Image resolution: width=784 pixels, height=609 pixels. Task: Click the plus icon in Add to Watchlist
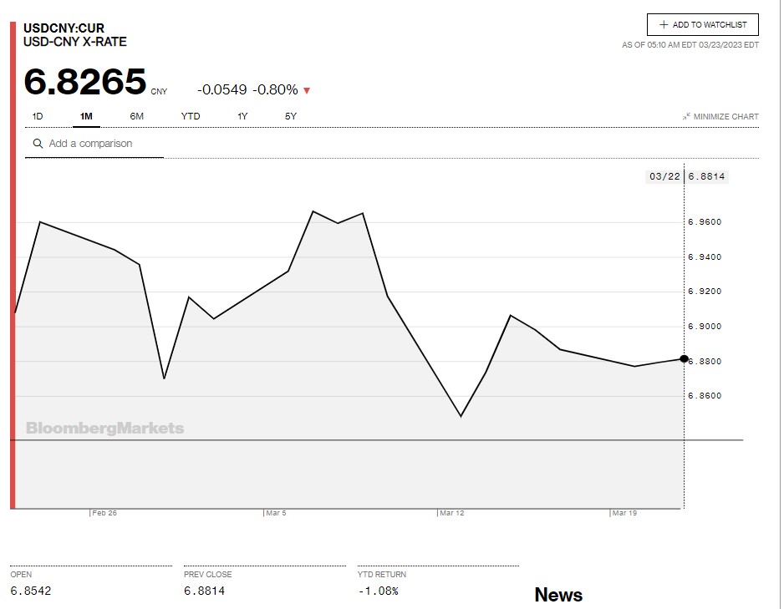(664, 25)
